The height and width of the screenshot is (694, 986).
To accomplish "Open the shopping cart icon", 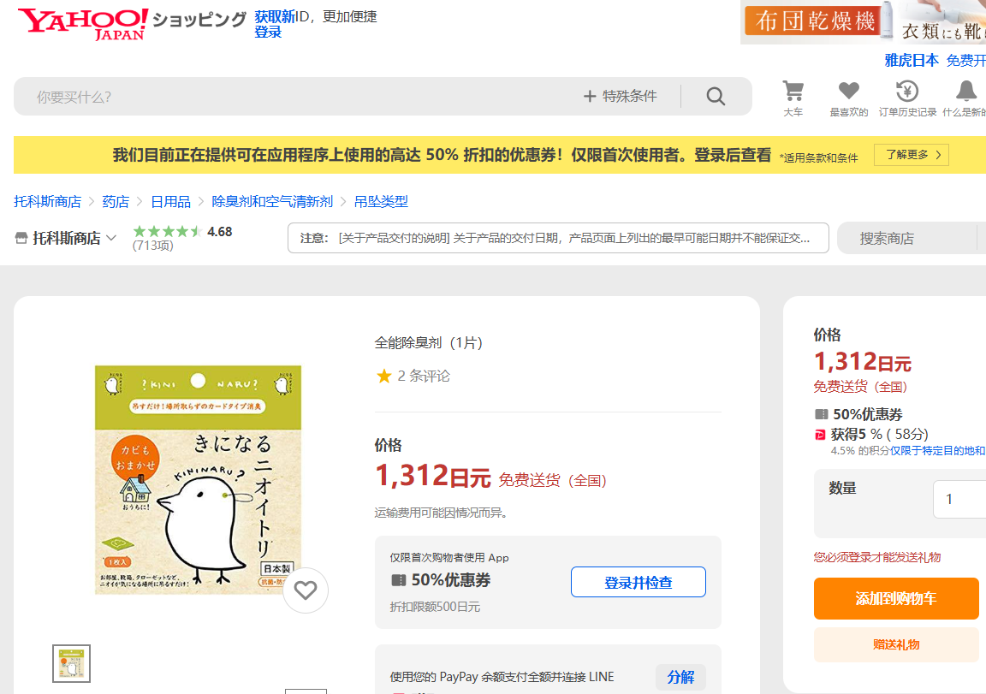I will (793, 92).
